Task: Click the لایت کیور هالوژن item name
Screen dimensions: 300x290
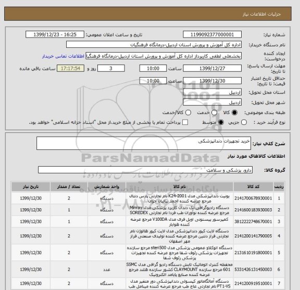Action: [x=180, y=236]
